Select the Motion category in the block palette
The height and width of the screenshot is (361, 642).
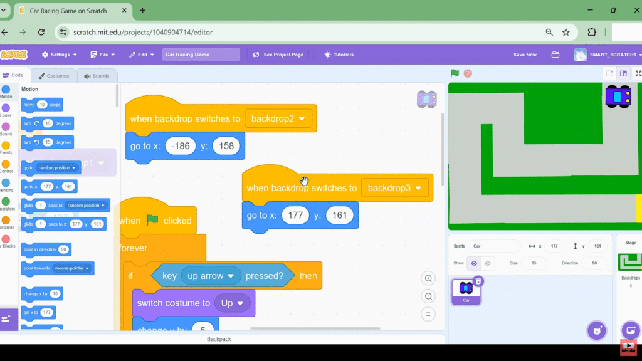click(x=8, y=93)
